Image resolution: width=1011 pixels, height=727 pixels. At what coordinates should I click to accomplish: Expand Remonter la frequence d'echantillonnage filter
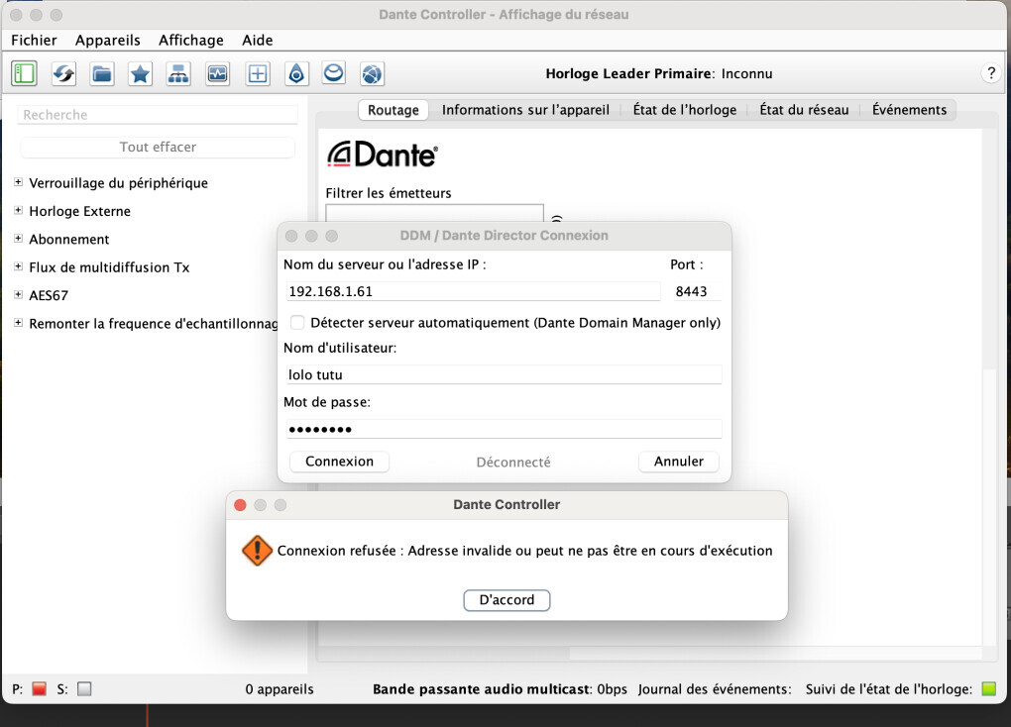[18, 323]
